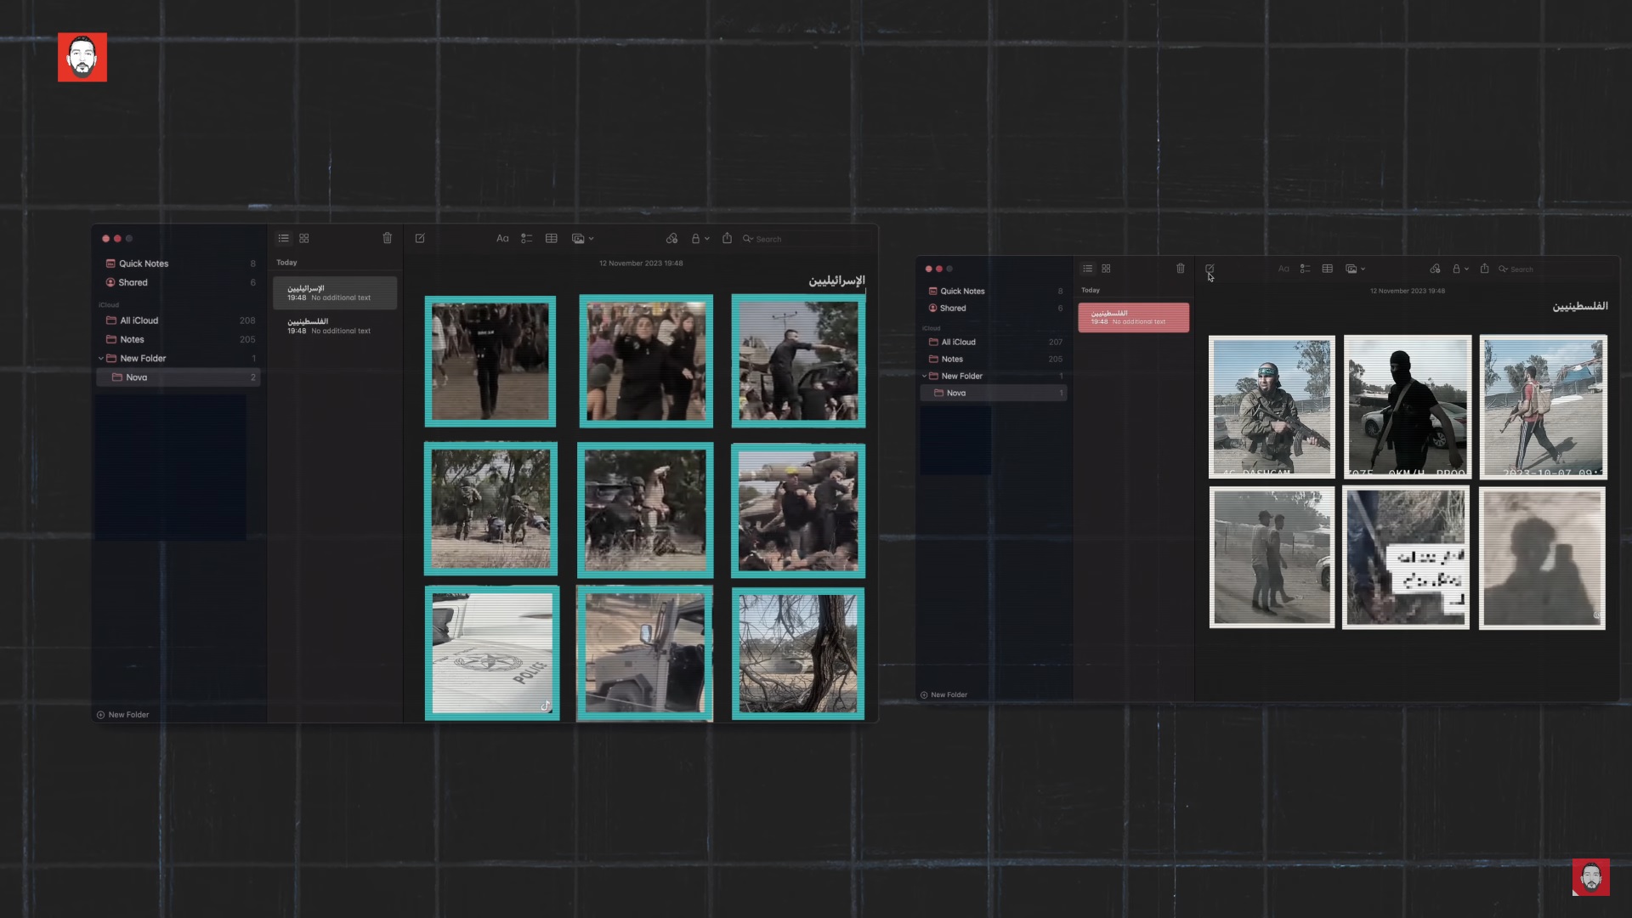Share note from right Notes window

[1485, 269]
